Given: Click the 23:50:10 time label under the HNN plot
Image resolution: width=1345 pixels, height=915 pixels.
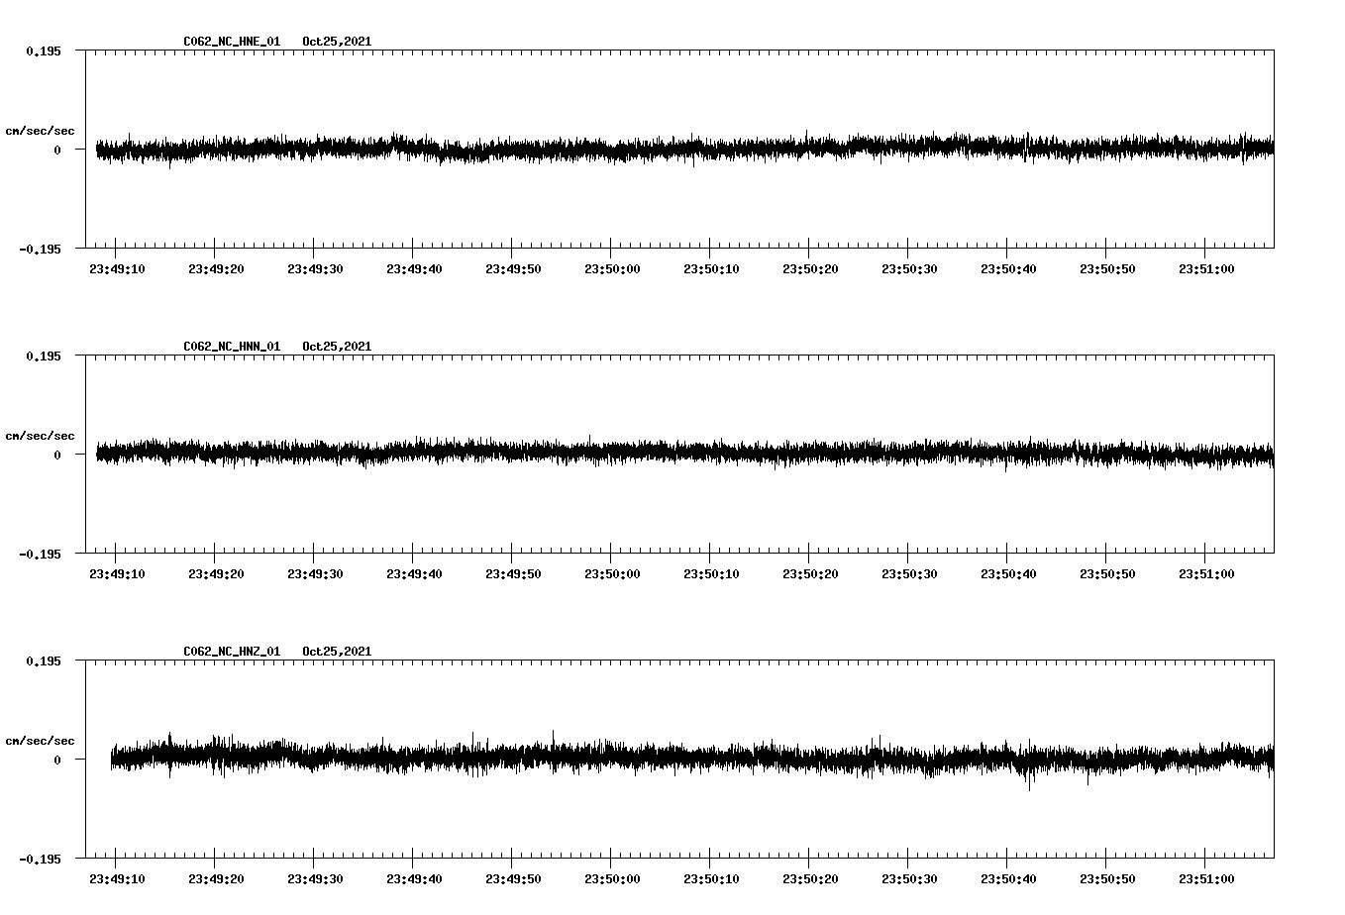Looking at the screenshot, I should (x=711, y=573).
